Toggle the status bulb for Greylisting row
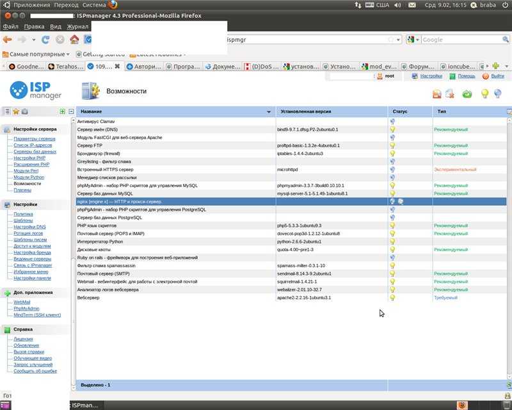This screenshot has width=512, height=410. point(392,161)
